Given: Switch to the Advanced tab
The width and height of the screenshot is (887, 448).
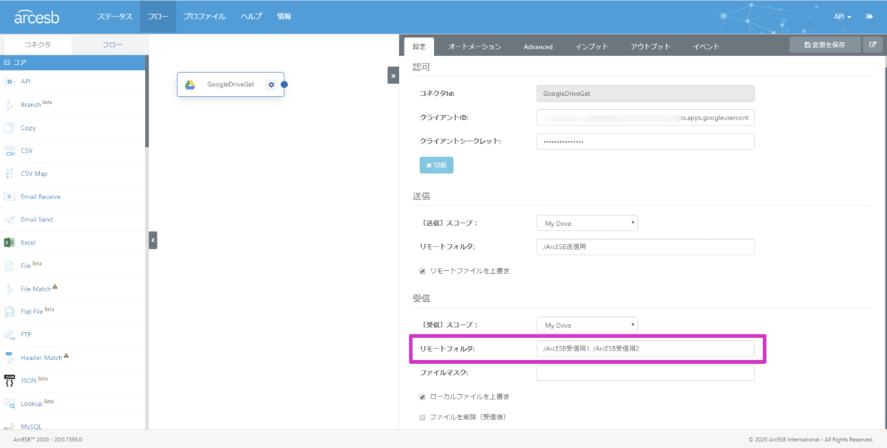Looking at the screenshot, I should [538, 46].
